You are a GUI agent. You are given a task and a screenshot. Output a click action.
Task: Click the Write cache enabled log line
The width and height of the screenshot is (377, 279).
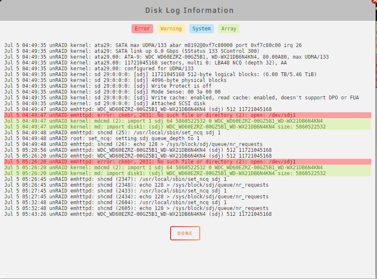181,98
